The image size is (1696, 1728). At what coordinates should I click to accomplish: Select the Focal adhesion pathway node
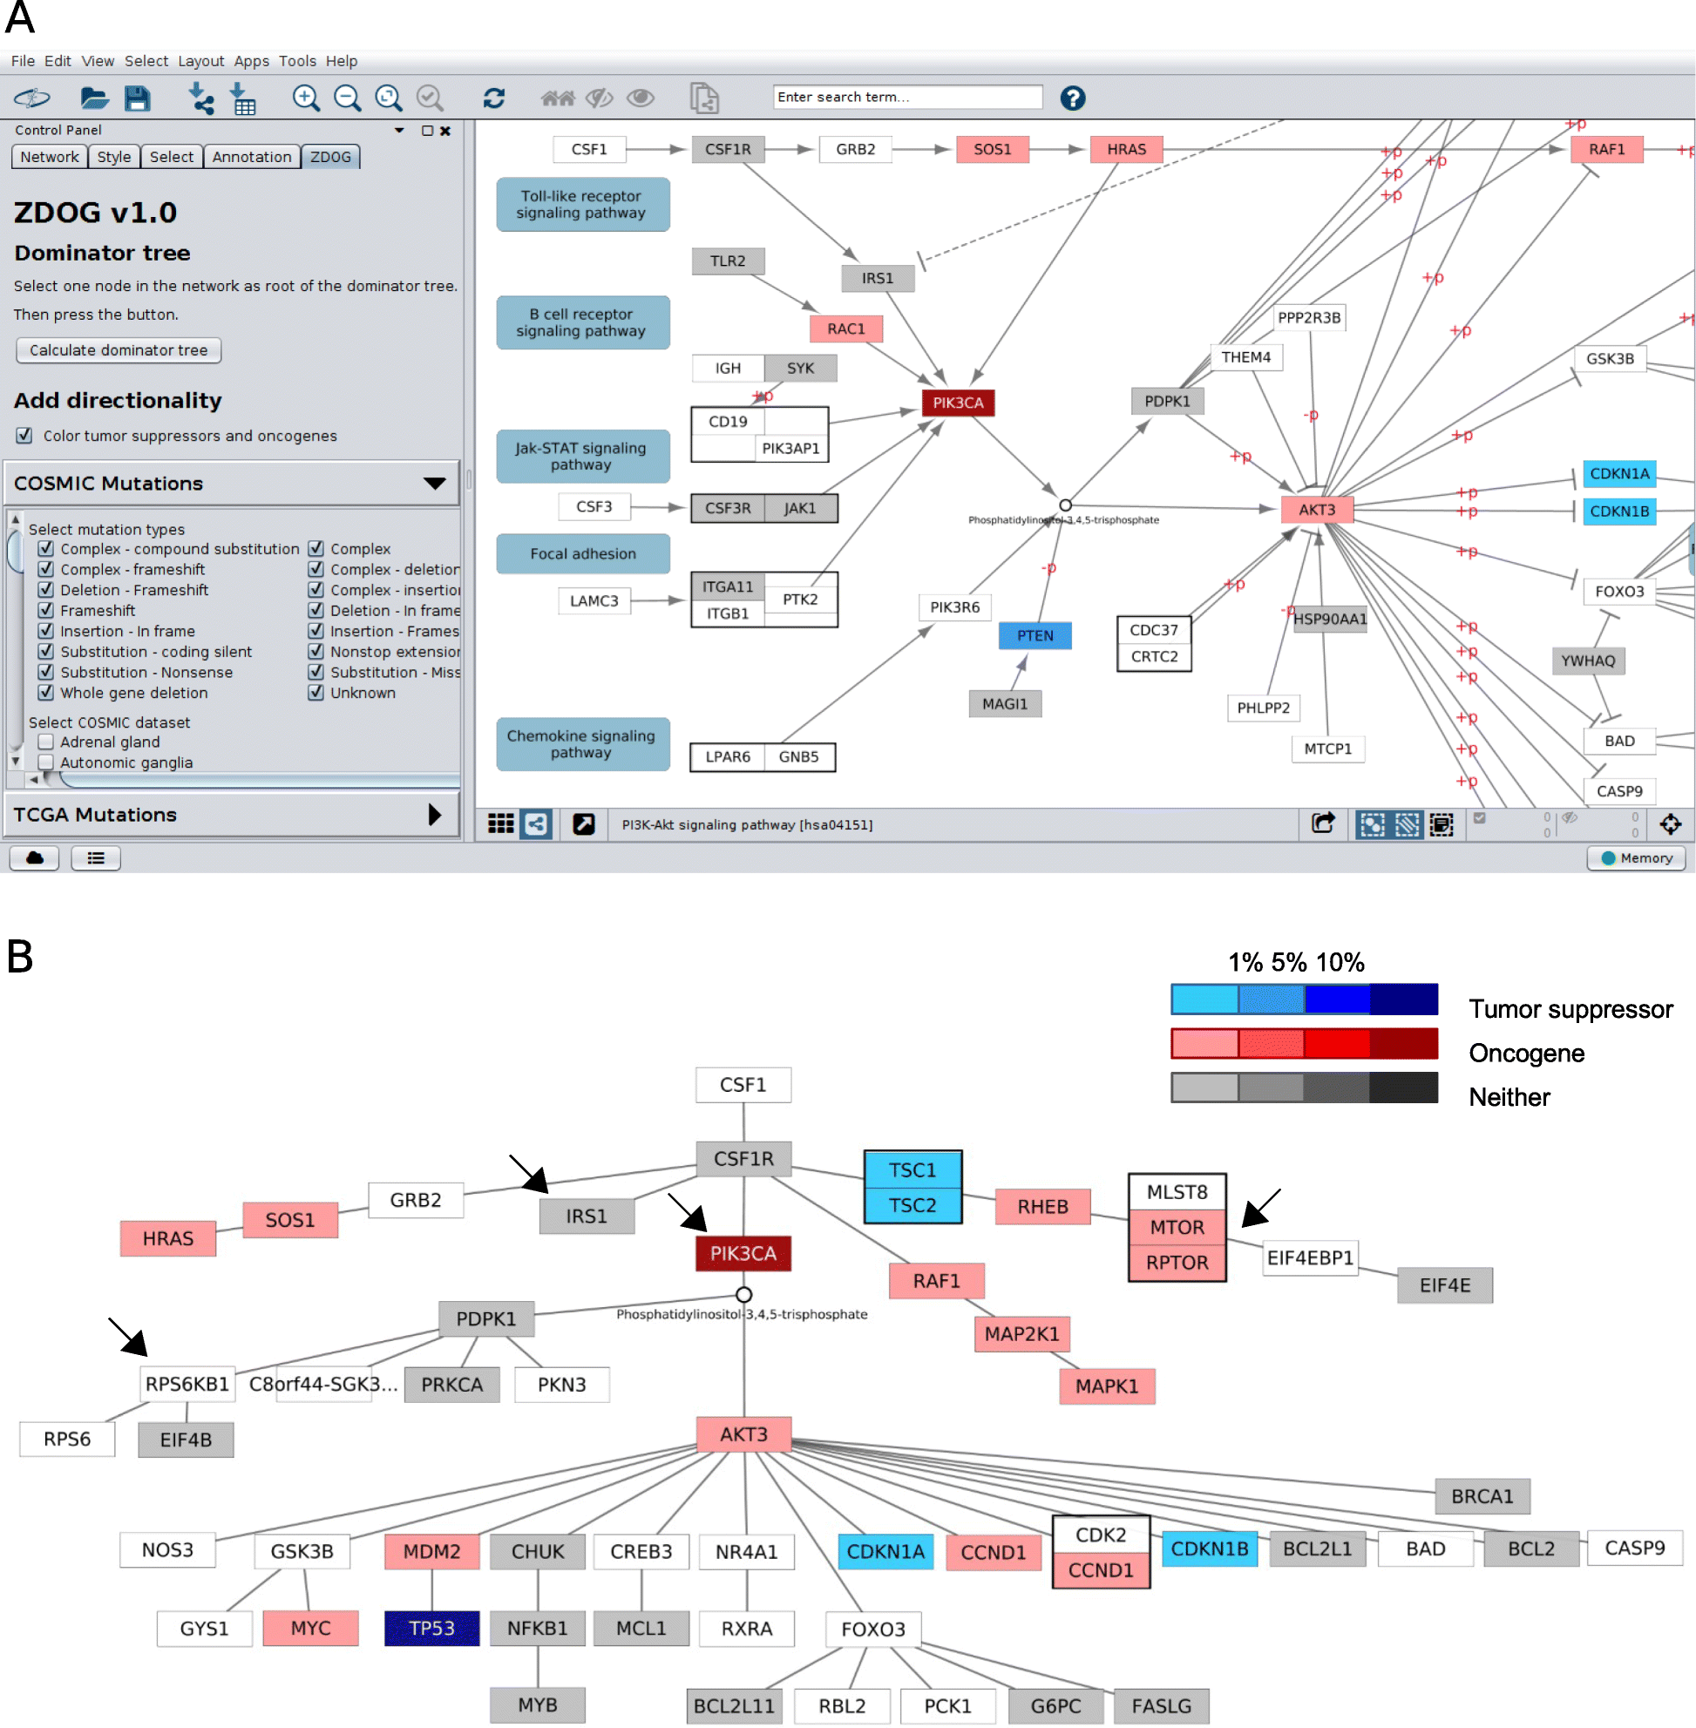tap(582, 554)
